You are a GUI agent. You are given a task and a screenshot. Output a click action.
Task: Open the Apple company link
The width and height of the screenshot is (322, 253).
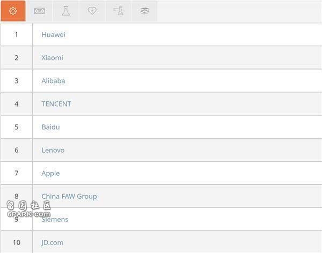point(50,173)
